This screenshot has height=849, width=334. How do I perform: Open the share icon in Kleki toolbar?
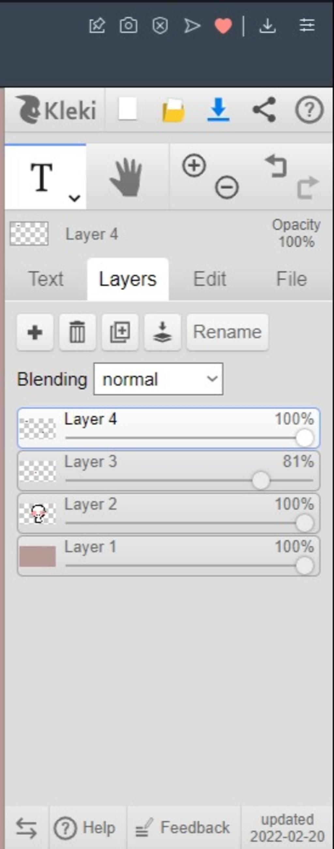pos(264,109)
